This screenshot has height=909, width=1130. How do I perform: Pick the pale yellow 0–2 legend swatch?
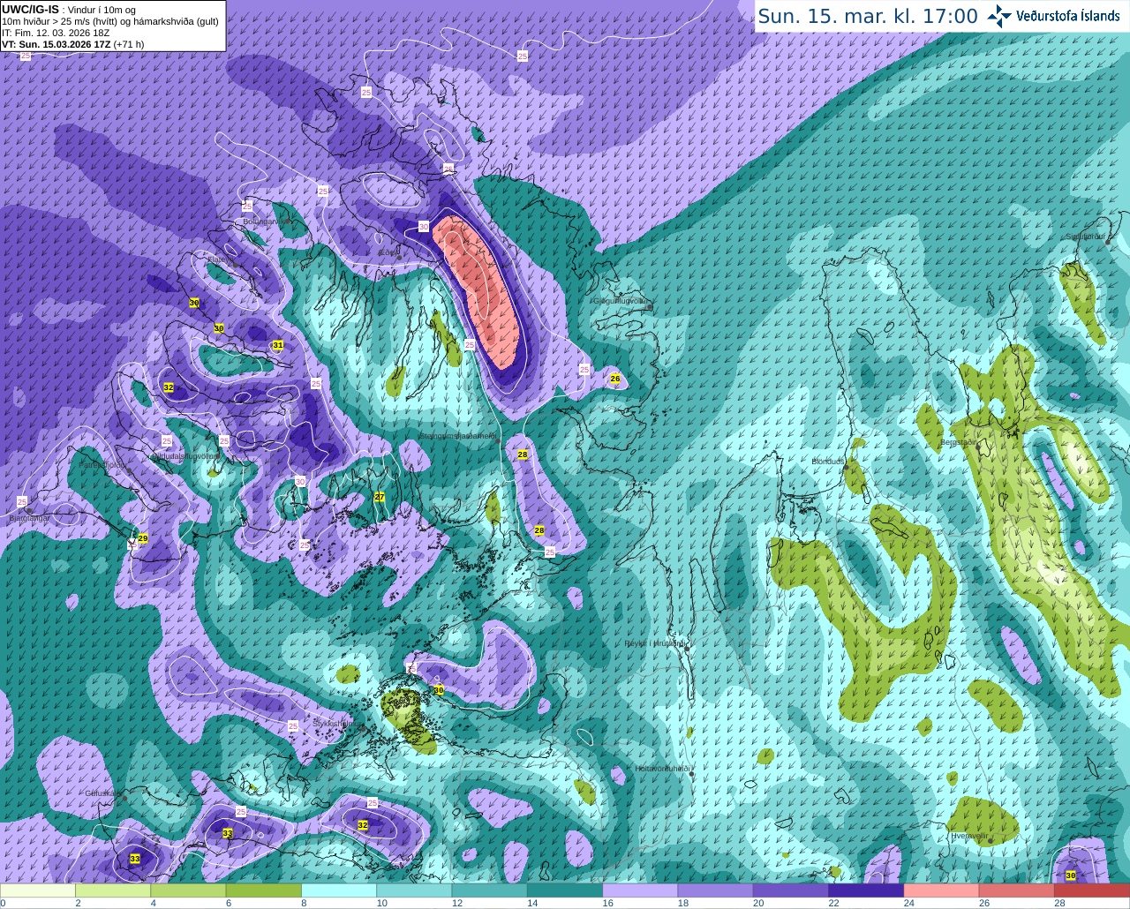pyautogui.click(x=38, y=890)
